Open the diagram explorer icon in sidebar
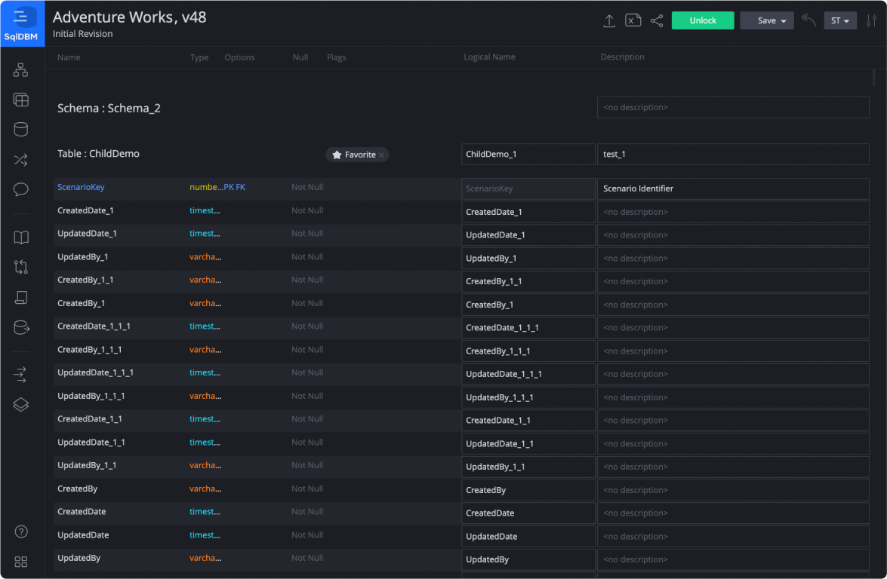This screenshot has height=579, width=887. tap(21, 70)
